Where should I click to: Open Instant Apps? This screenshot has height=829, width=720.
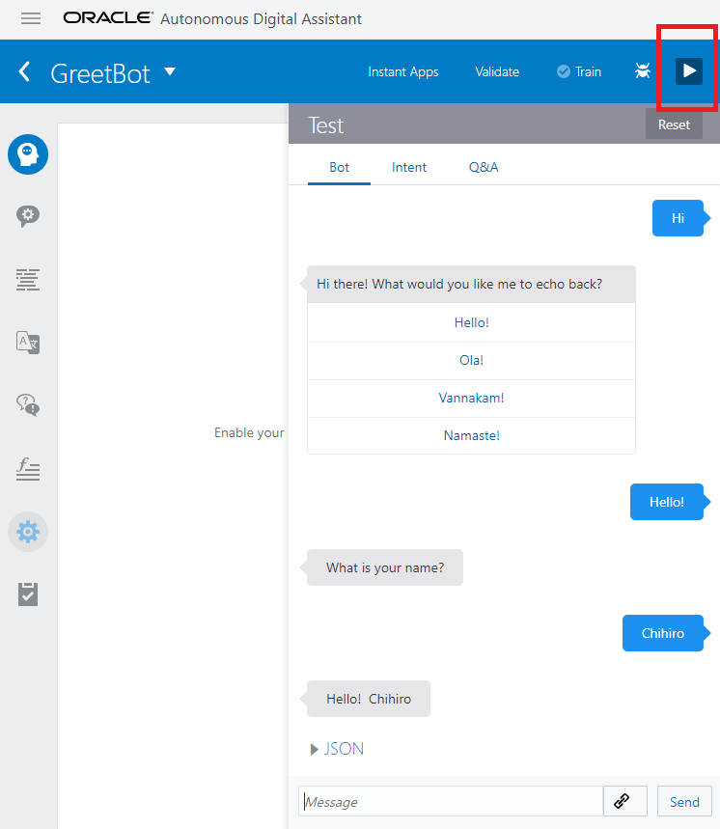click(402, 71)
